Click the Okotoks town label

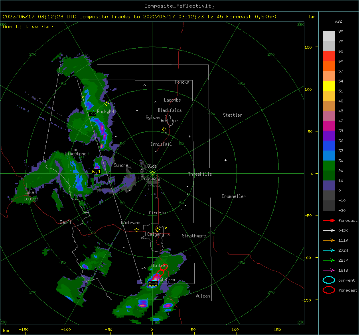tap(160, 266)
